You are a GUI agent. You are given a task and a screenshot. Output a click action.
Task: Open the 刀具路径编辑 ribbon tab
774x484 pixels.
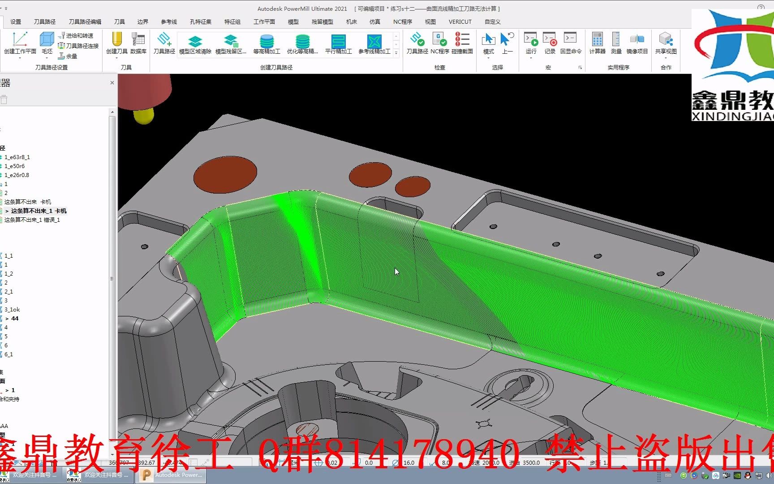(85, 22)
